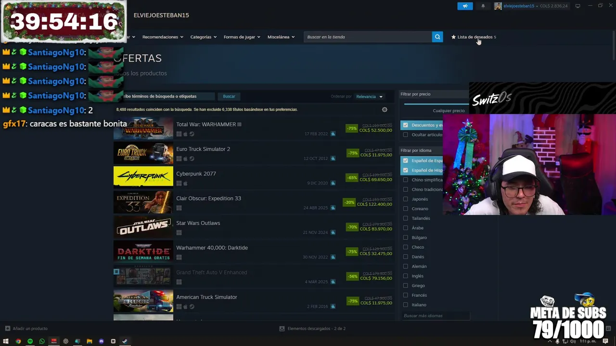Open downloads icon beside Elementos descargados
The height and width of the screenshot is (346, 616).
[282, 329]
